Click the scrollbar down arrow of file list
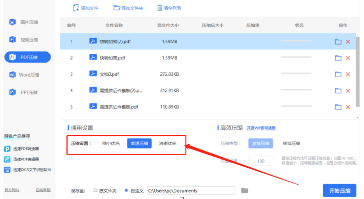 (358, 118)
